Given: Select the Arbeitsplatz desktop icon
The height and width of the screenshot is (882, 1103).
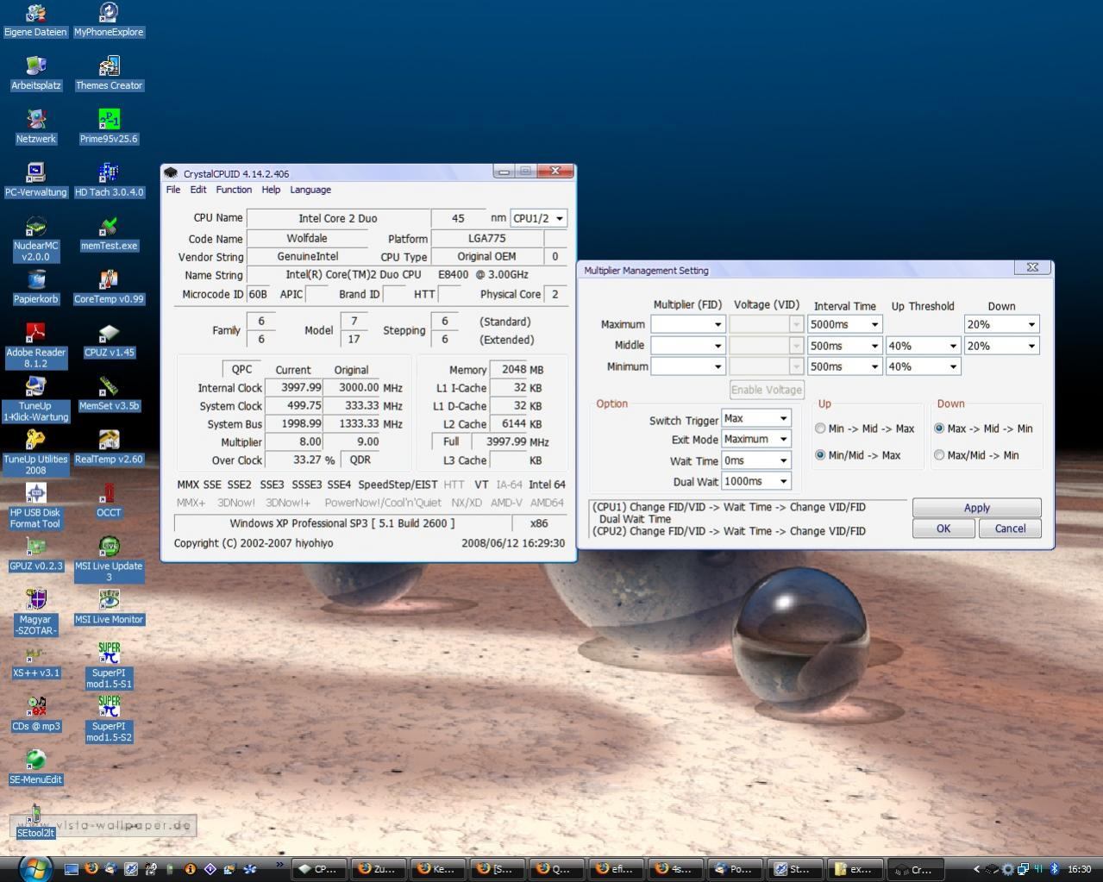Looking at the screenshot, I should click(x=35, y=74).
